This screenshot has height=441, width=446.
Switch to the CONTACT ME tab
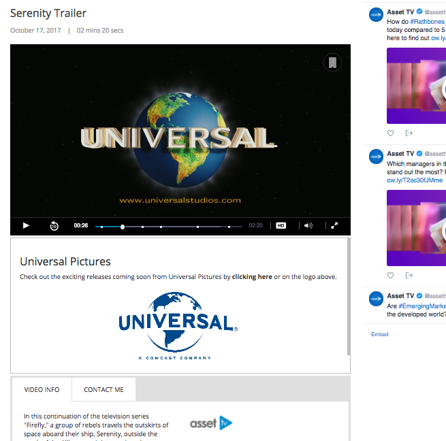[x=103, y=389]
